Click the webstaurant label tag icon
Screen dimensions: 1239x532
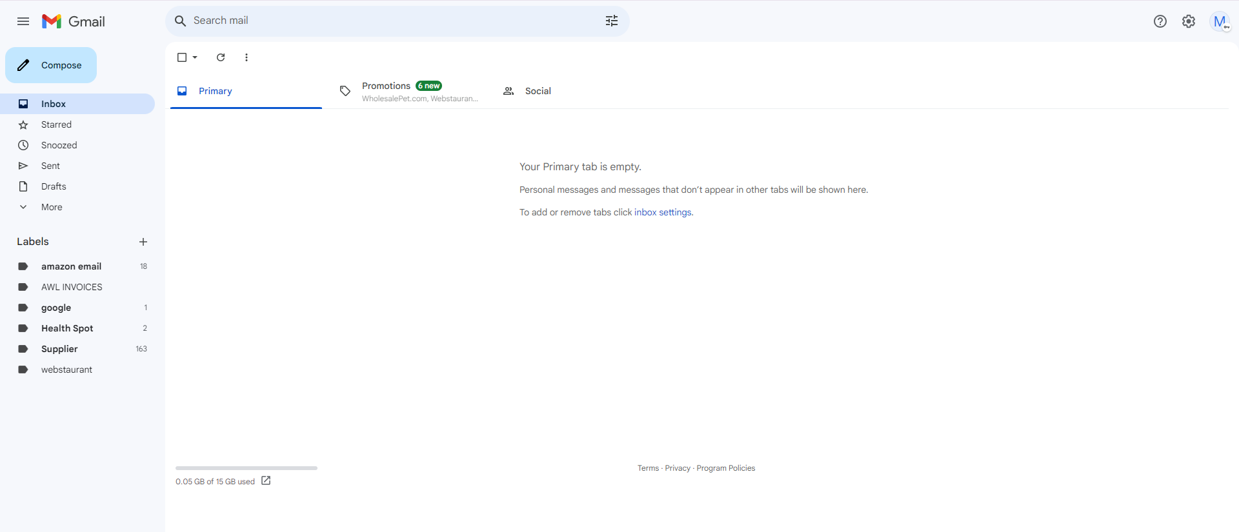(x=23, y=369)
